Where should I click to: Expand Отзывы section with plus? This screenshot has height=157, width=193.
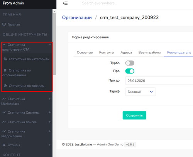(50, 145)
